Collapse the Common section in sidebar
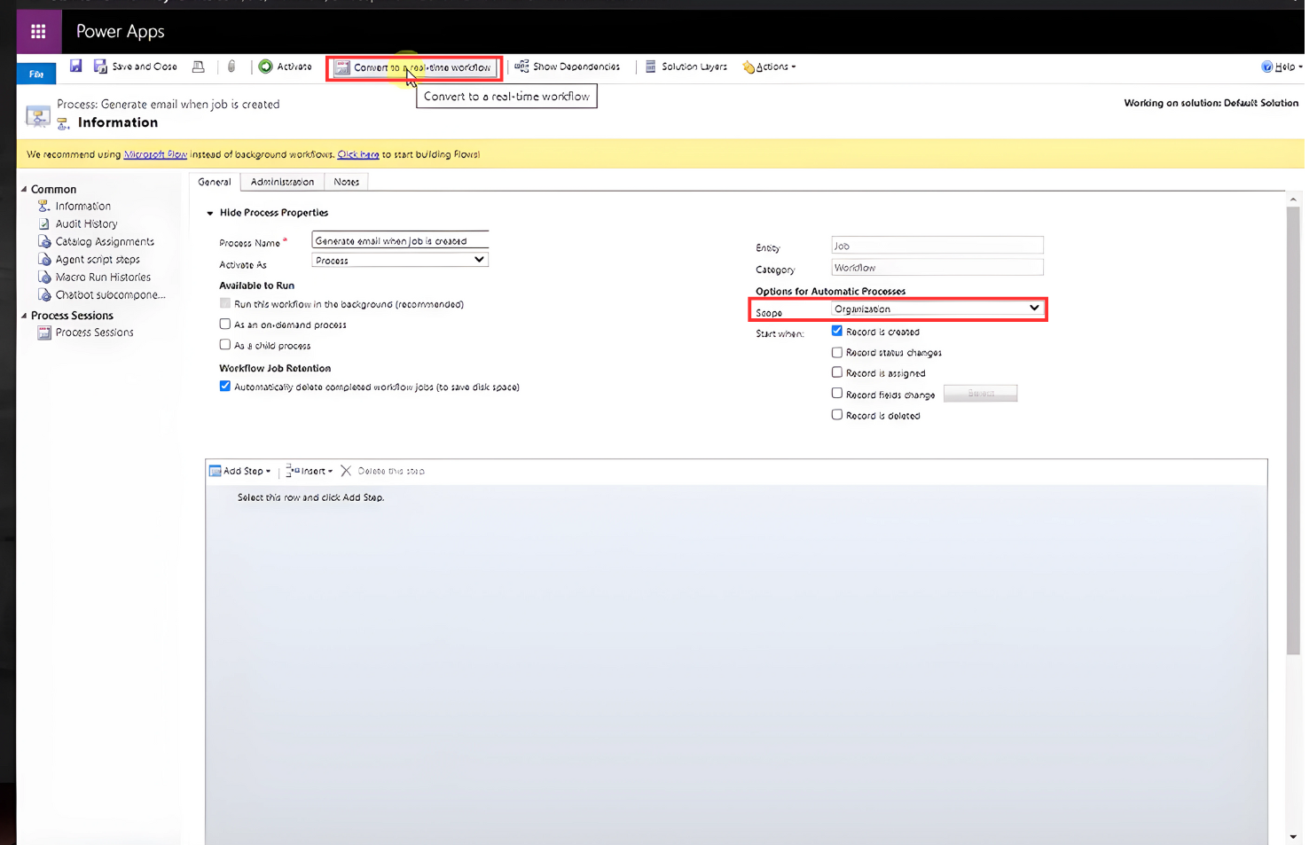Image resolution: width=1309 pixels, height=845 pixels. pyautogui.click(x=24, y=189)
